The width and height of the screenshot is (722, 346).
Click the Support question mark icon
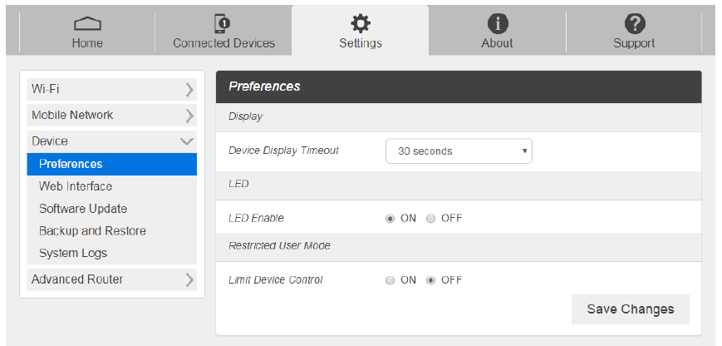click(x=634, y=23)
